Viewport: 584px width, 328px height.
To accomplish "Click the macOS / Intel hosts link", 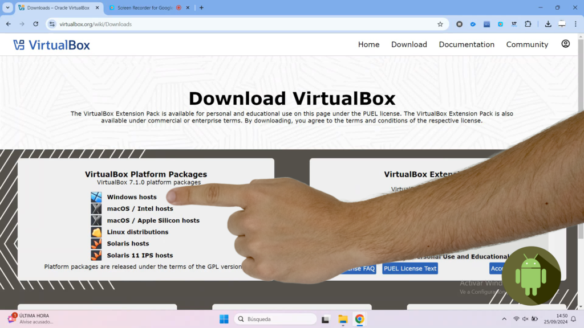I will click(x=140, y=209).
